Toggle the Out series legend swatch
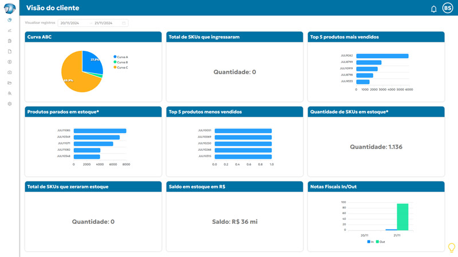458x257 pixels. tap(377, 242)
